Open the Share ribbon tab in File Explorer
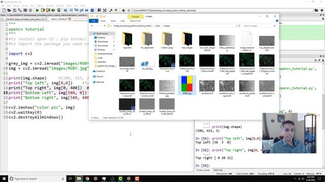The image size is (325, 182). 113,21
